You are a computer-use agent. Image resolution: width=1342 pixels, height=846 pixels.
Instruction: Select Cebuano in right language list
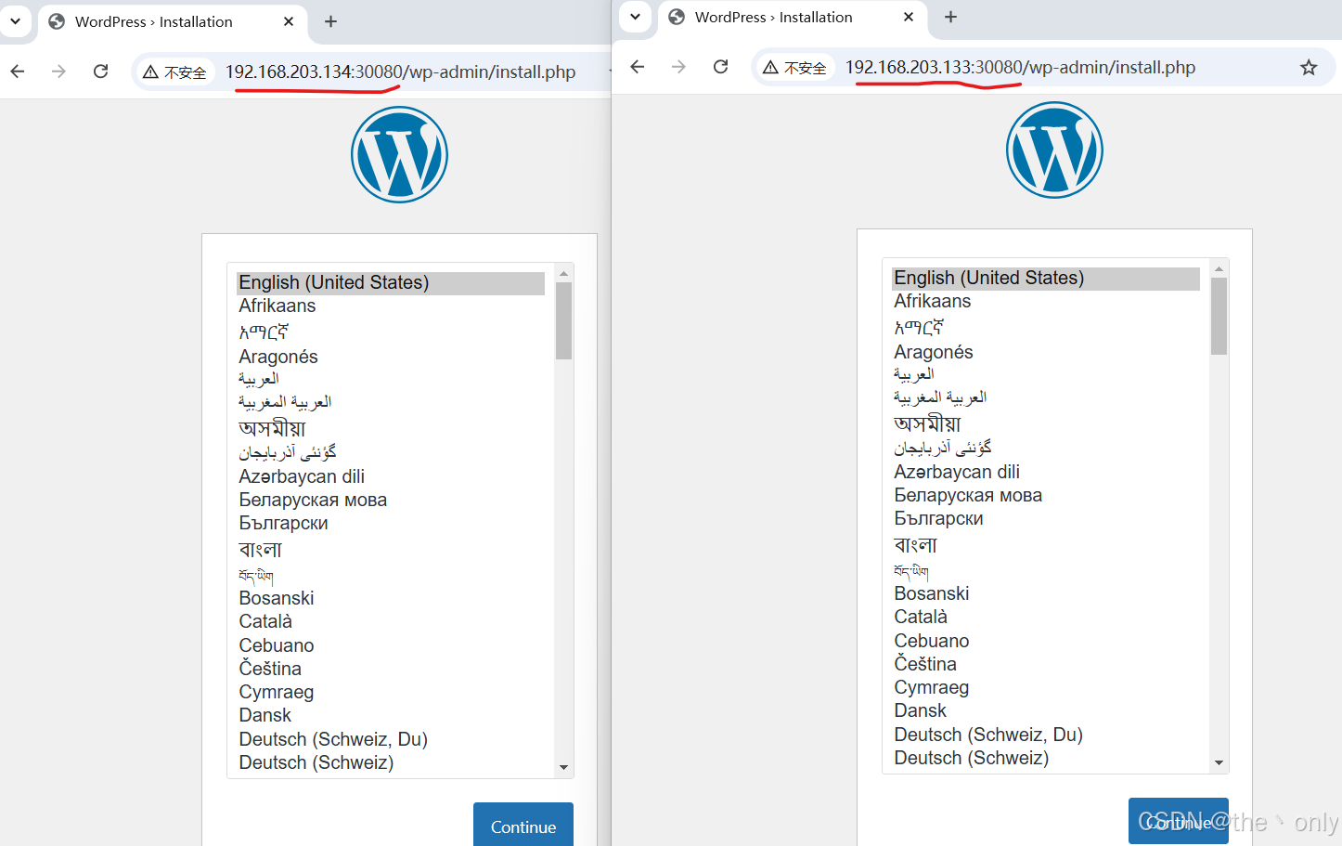click(1046, 641)
